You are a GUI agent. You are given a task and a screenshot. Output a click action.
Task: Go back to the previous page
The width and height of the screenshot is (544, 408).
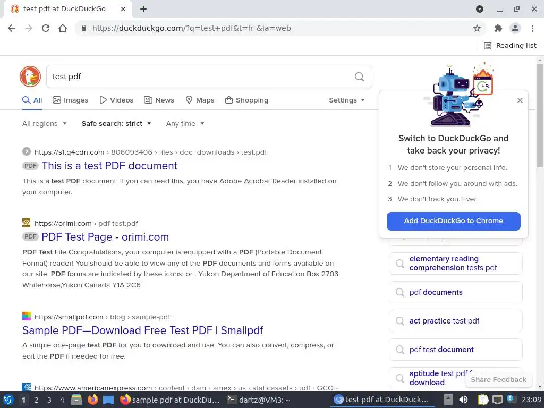pos(12,28)
